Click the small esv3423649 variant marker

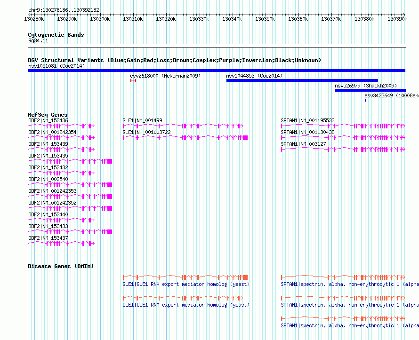365,100
